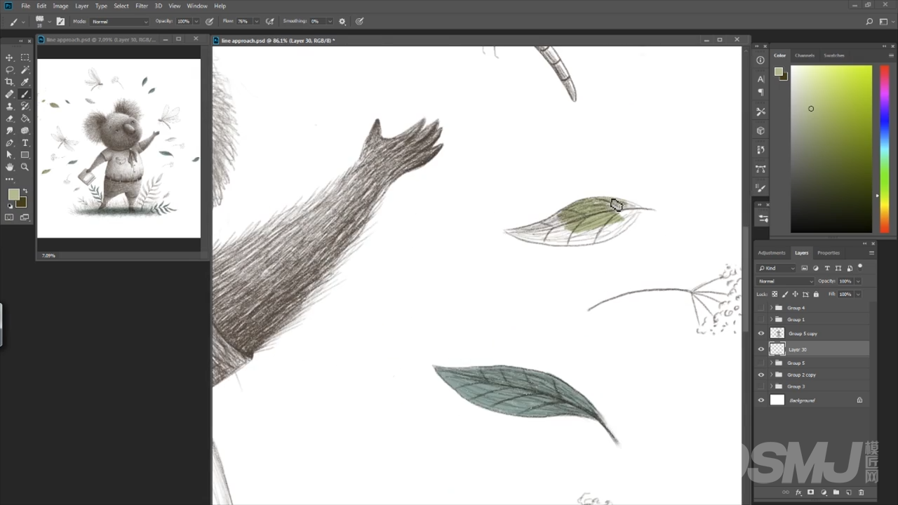Hide Layer 30 visibility

point(761,349)
